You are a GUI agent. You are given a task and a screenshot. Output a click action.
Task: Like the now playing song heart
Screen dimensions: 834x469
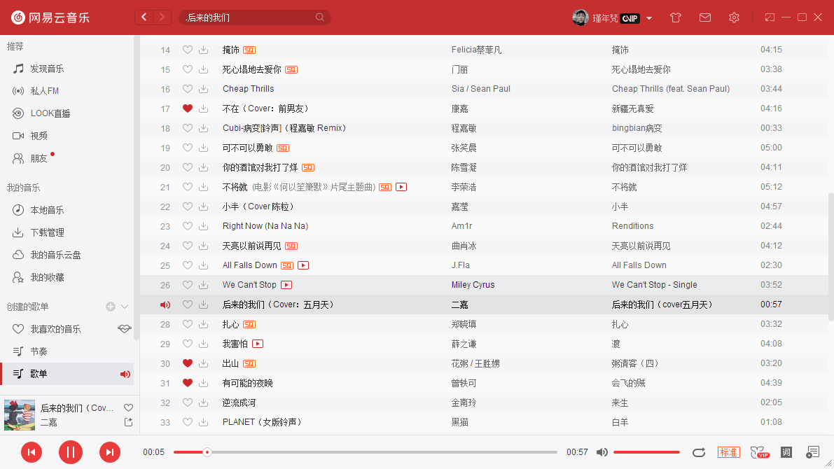coord(128,408)
